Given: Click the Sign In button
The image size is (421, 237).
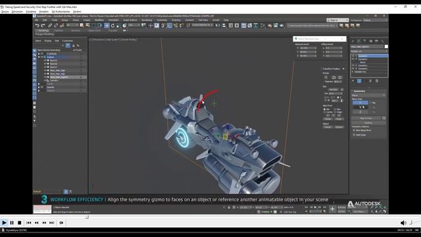Looking at the screenshot, I should 337,20.
